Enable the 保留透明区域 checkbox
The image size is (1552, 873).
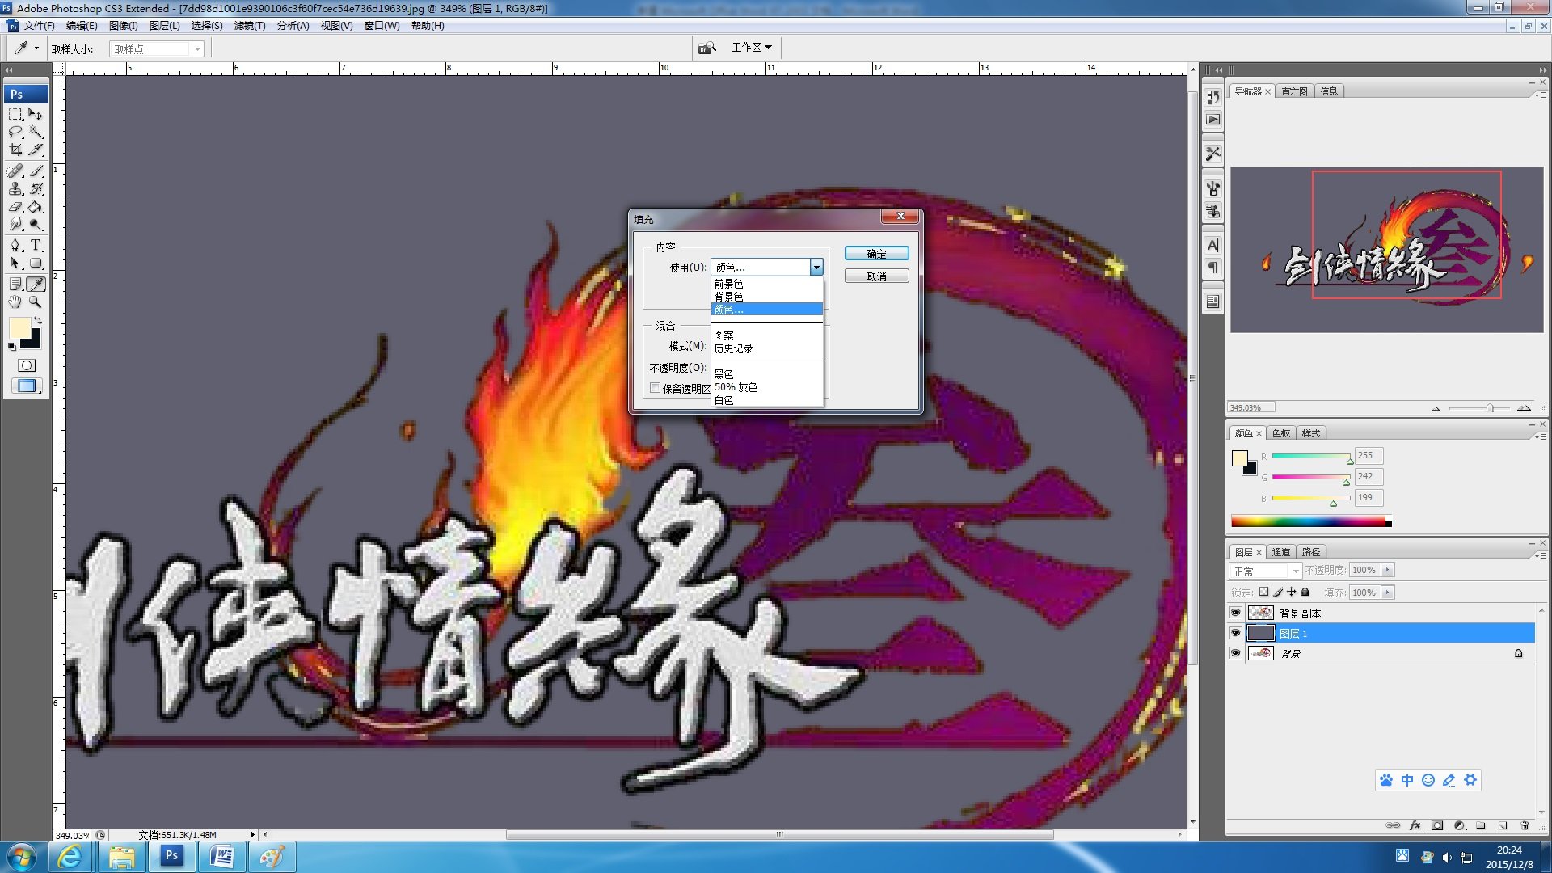pyautogui.click(x=656, y=388)
